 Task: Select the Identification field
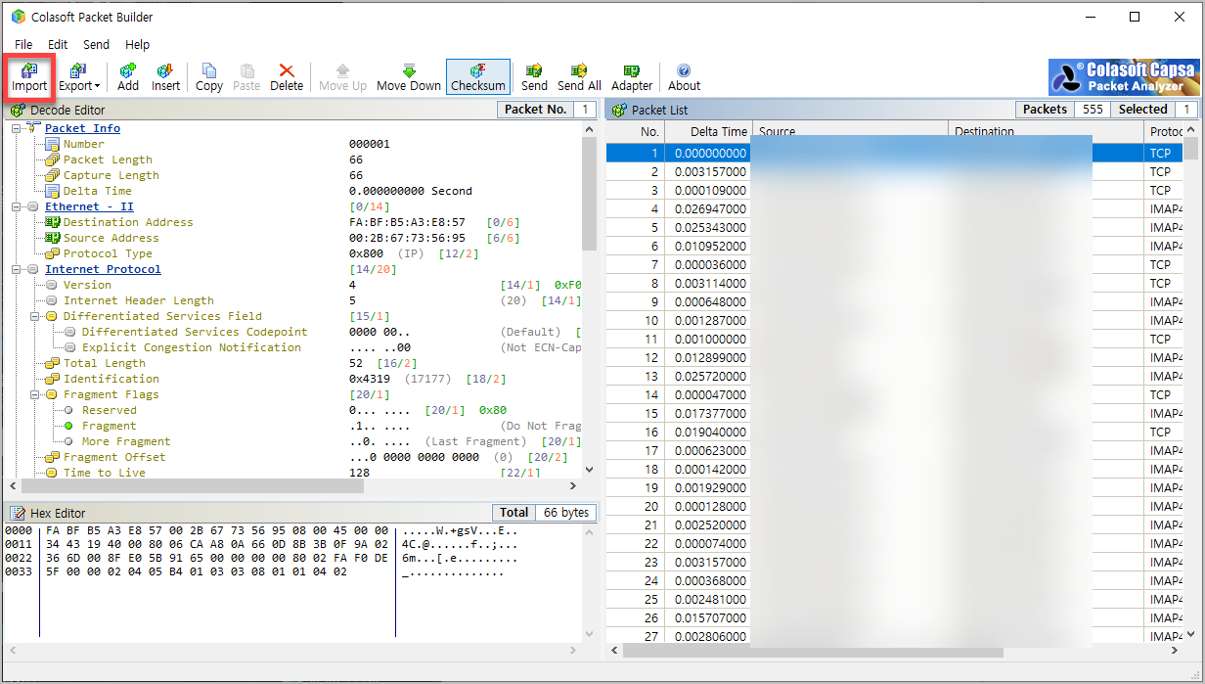pyautogui.click(x=111, y=379)
